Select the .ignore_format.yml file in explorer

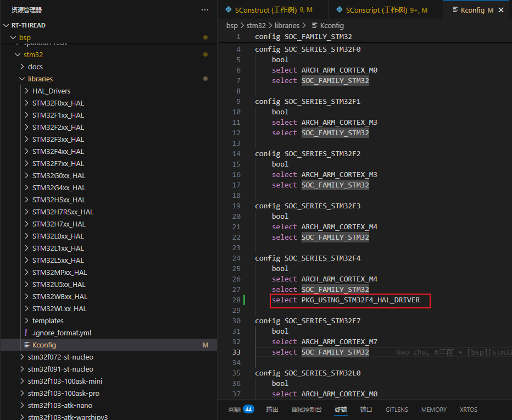tap(62, 333)
